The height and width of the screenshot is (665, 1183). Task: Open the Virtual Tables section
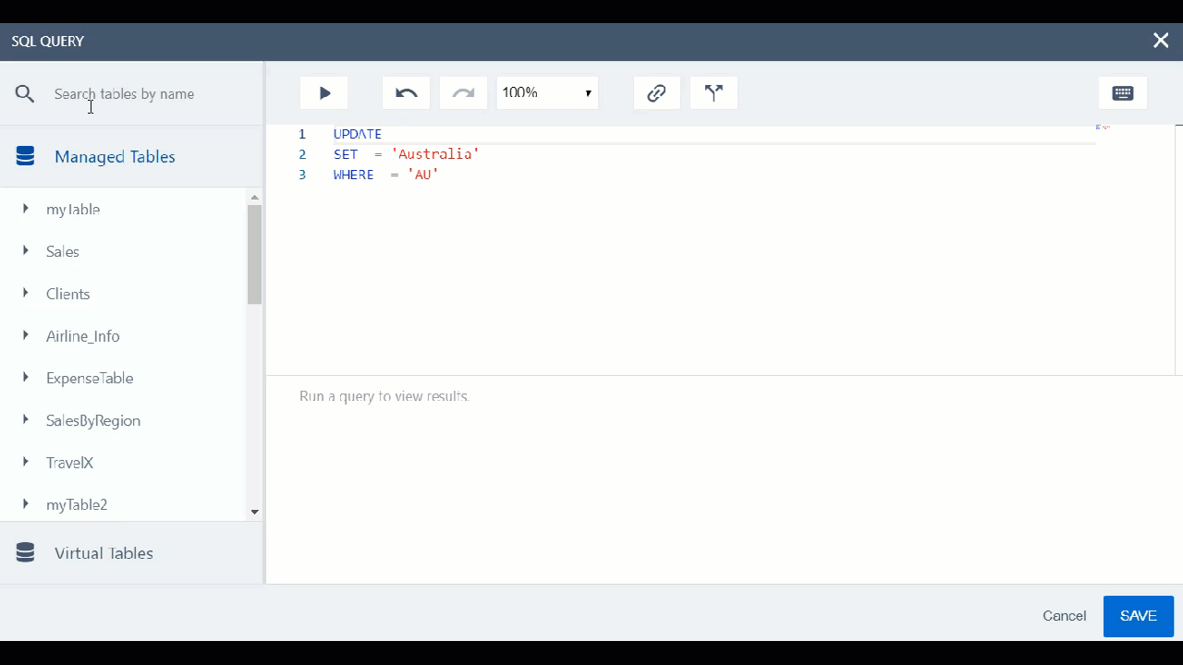click(x=104, y=553)
